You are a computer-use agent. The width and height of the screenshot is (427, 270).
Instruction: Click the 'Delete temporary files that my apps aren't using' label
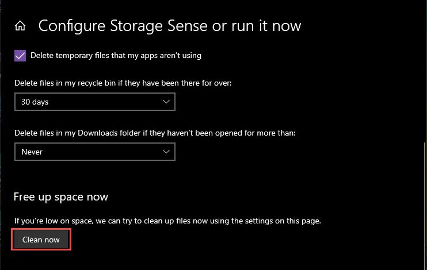pyautogui.click(x=116, y=56)
